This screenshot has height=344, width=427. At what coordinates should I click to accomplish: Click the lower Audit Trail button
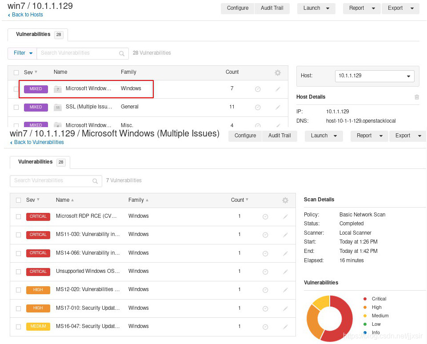279,136
